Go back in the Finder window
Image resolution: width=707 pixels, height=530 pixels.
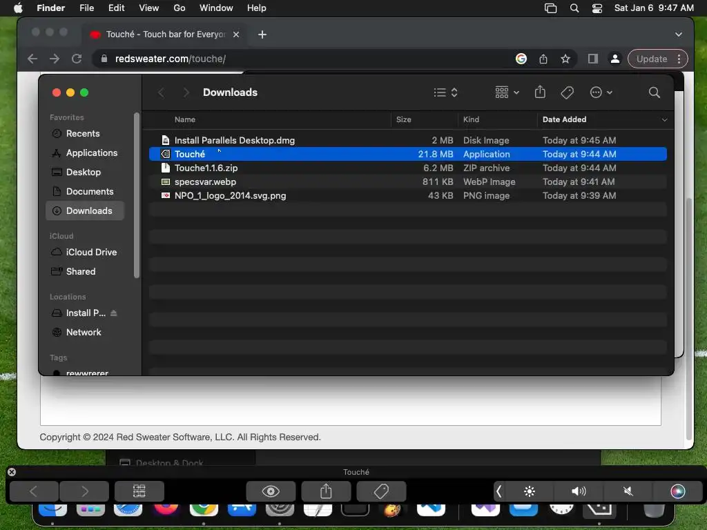[x=161, y=92]
